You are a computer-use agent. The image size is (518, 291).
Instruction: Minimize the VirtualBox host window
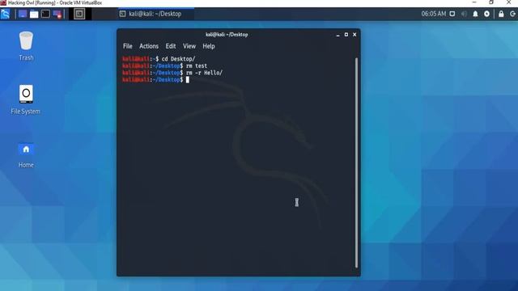click(474, 2)
